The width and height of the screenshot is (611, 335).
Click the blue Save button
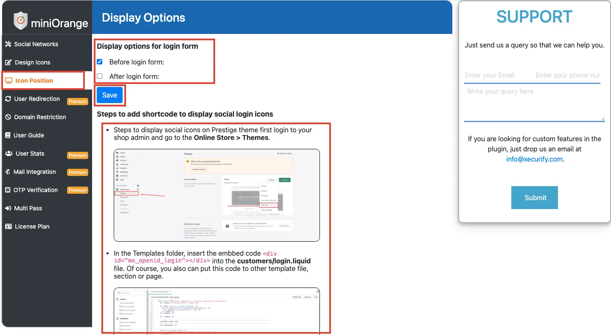[x=109, y=95]
